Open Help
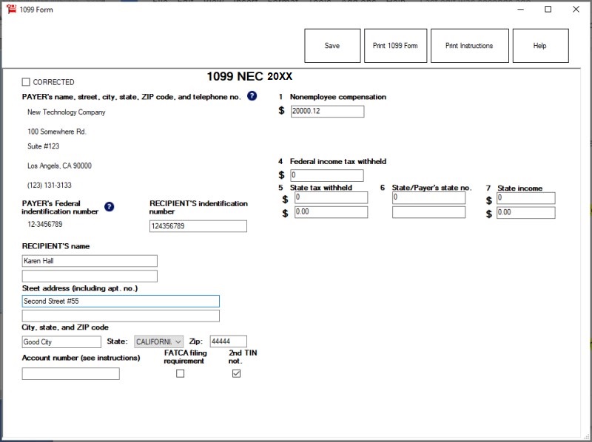 (540, 45)
